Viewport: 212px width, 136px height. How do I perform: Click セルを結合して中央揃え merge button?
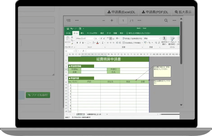coord(132,43)
